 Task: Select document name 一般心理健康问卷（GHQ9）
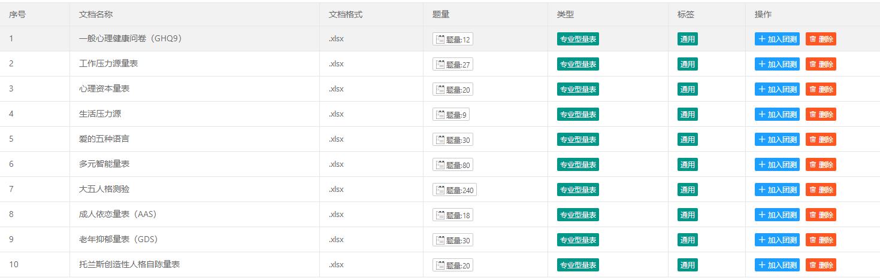pos(131,38)
